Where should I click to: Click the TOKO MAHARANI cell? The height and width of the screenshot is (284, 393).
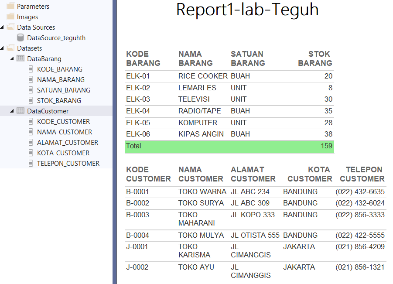pyautogui.click(x=196, y=219)
